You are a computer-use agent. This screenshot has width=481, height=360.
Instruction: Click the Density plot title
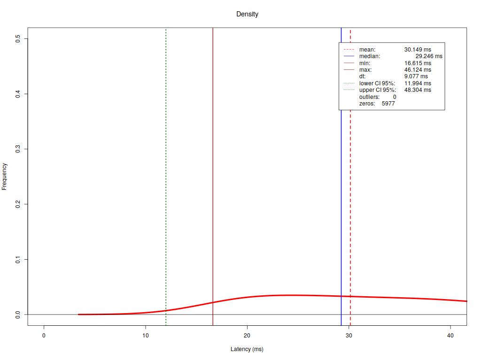247,14
